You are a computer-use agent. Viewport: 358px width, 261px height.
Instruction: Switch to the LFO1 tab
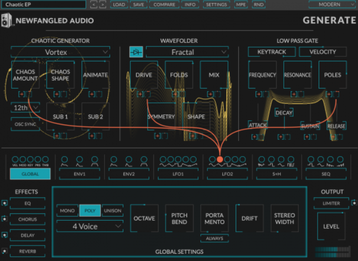pos(178,174)
